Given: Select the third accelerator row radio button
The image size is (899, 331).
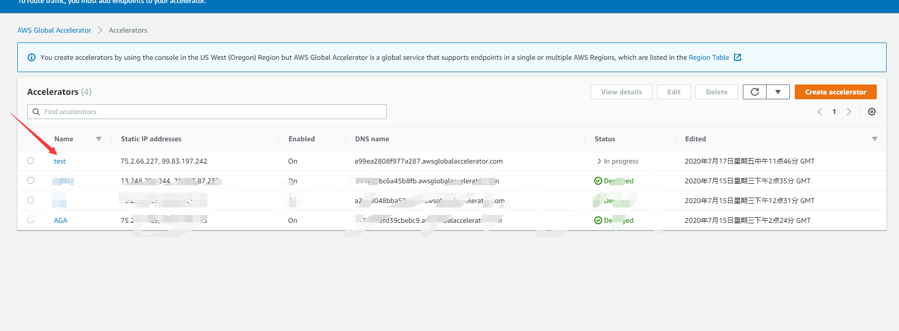Looking at the screenshot, I should (x=31, y=200).
